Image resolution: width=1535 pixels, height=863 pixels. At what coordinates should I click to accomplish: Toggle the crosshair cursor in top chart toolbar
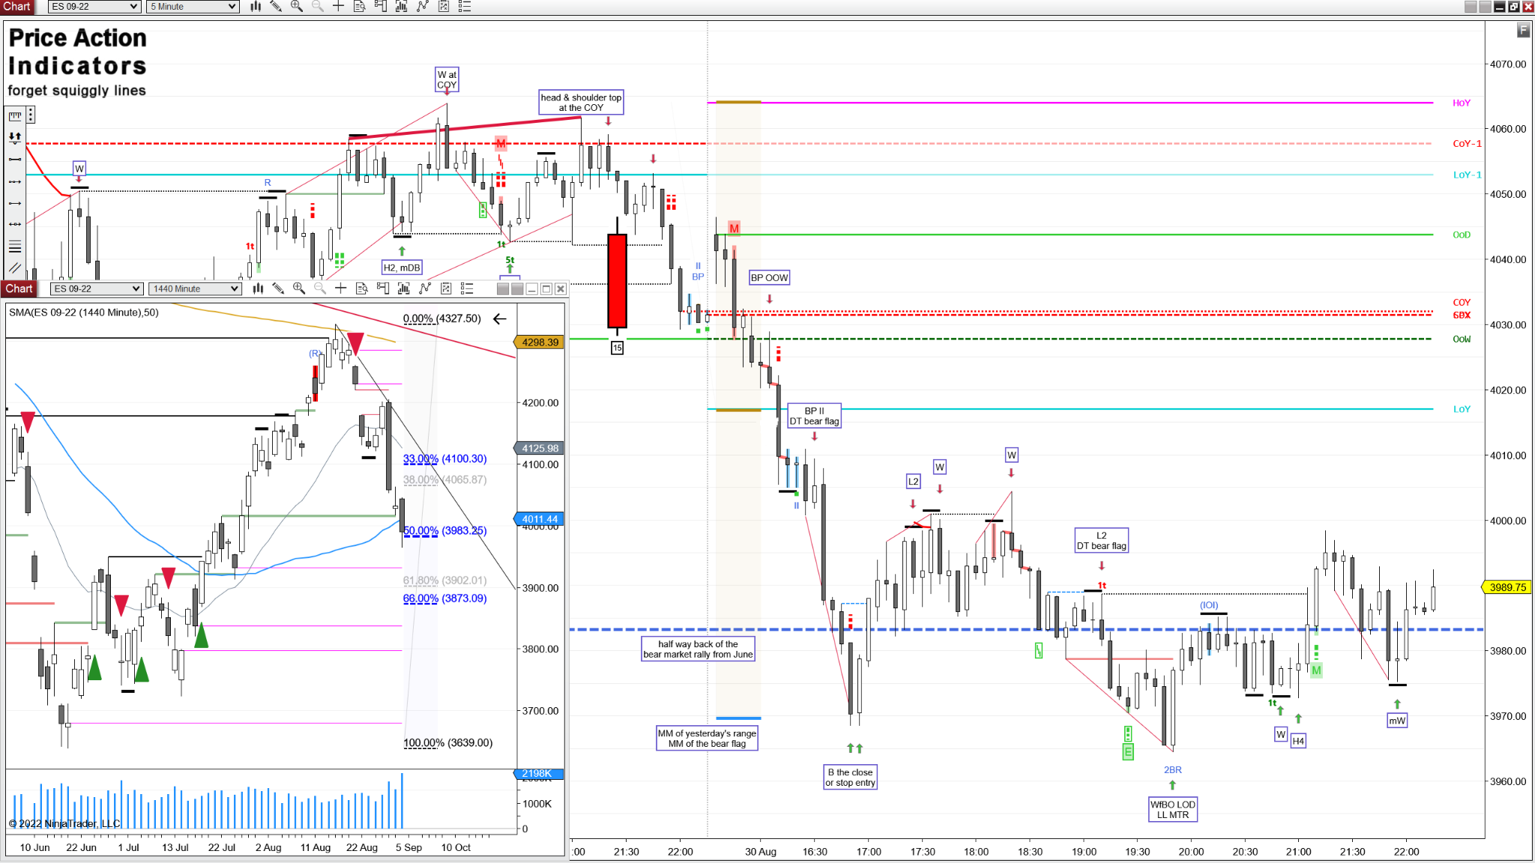coord(339,7)
